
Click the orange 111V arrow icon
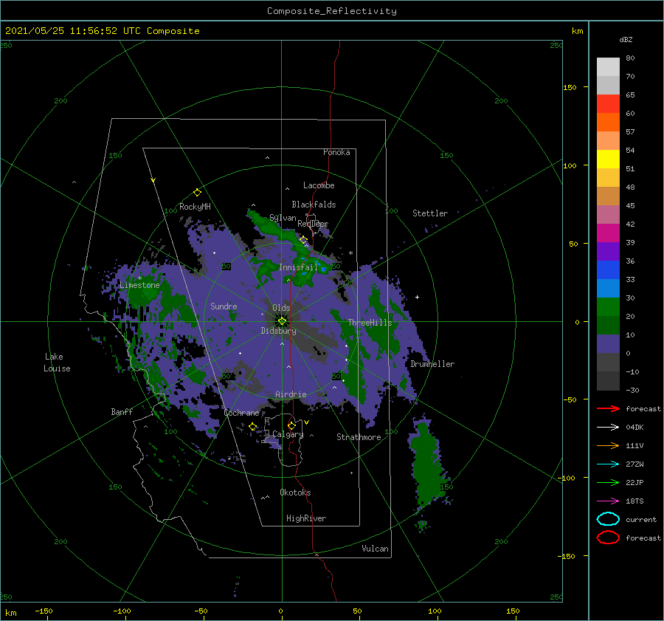(x=608, y=445)
